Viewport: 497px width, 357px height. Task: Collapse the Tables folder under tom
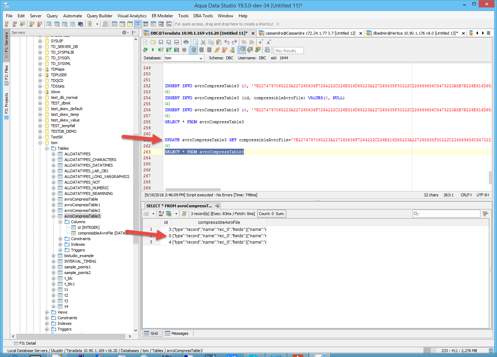coord(47,148)
